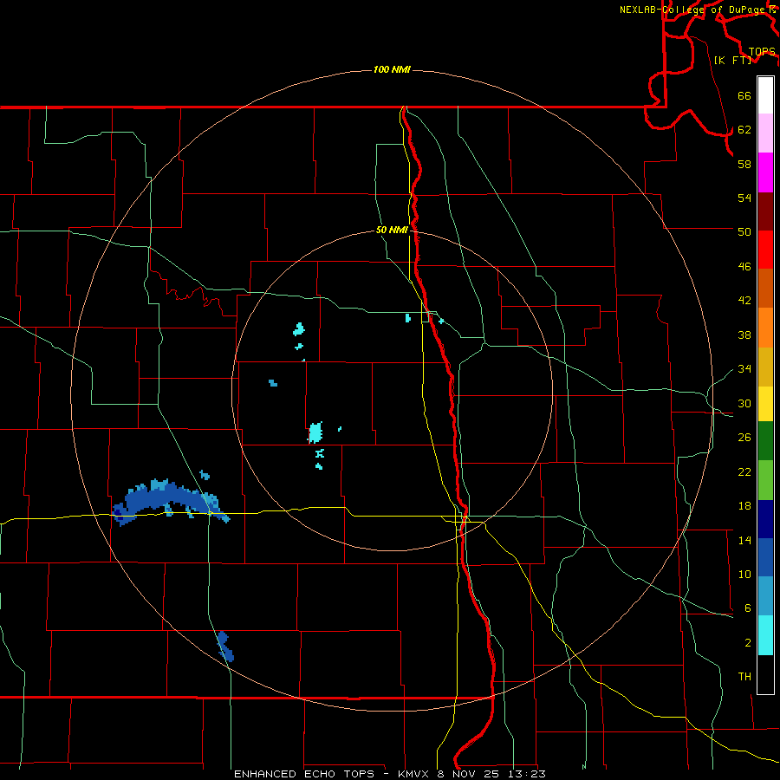This screenshot has height=780, width=780.
Task: Click the magenta legend color segment
Action: [765, 172]
